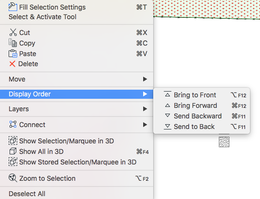Click the small speckled fill square on canvas
Screen dimensions: 260x199
click(x=224, y=142)
